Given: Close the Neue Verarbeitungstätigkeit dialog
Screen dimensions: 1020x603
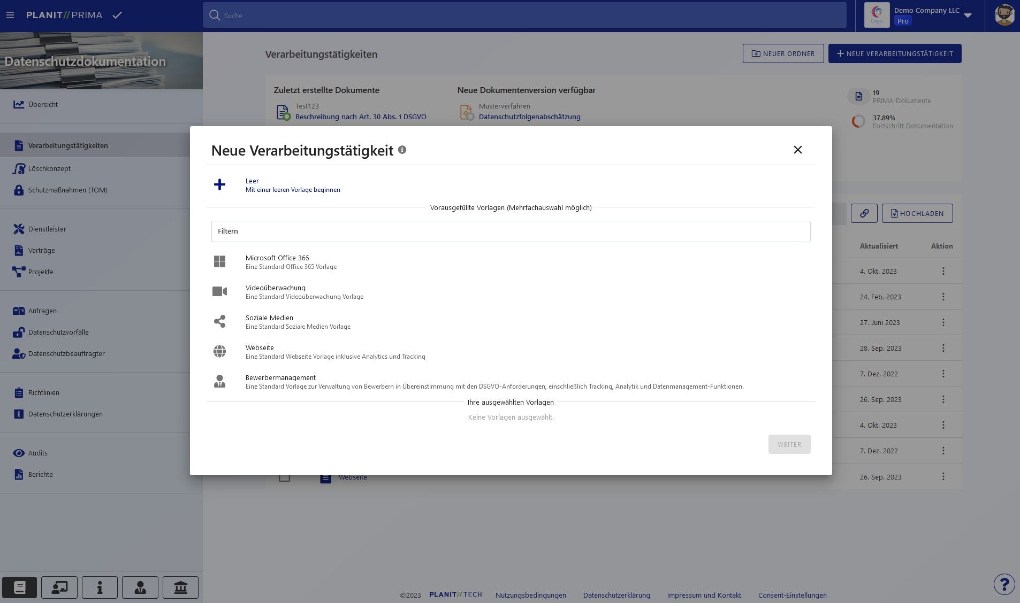Looking at the screenshot, I should (x=797, y=150).
